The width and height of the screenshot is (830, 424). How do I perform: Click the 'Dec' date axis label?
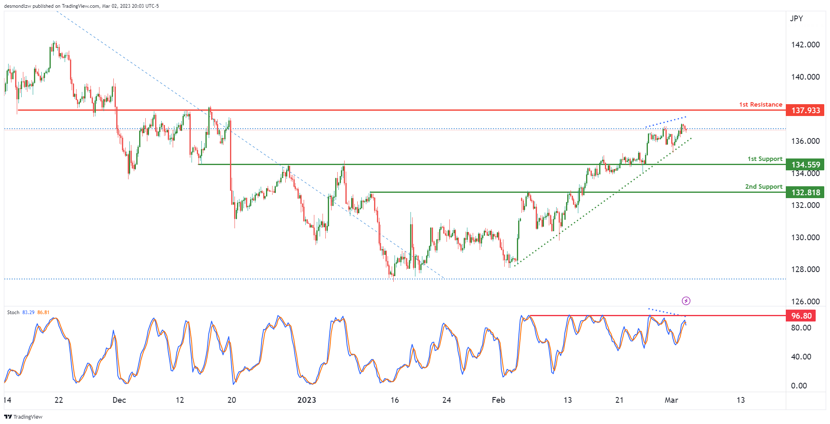click(119, 400)
